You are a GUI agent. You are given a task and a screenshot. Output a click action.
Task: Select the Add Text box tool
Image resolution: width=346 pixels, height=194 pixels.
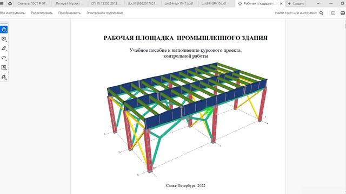(4, 67)
